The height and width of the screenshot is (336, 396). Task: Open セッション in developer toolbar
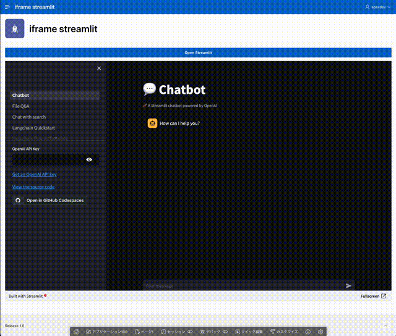coord(176,332)
